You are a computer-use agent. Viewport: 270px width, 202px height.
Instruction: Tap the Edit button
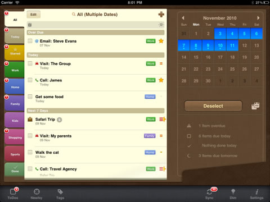point(33,15)
